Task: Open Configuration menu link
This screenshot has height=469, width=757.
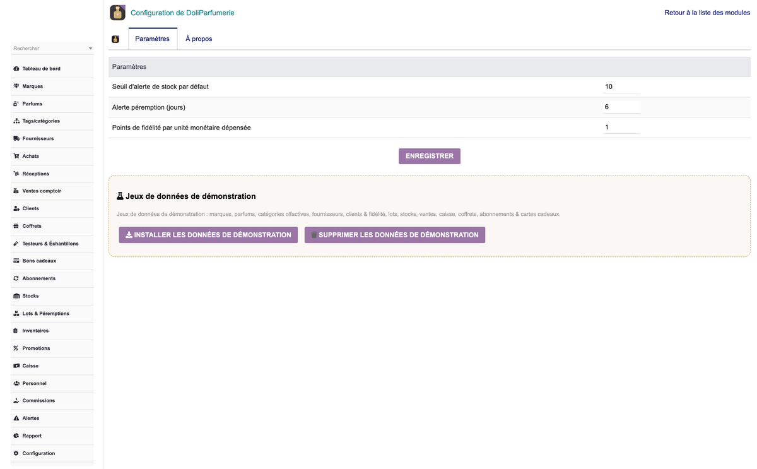Action: point(38,453)
